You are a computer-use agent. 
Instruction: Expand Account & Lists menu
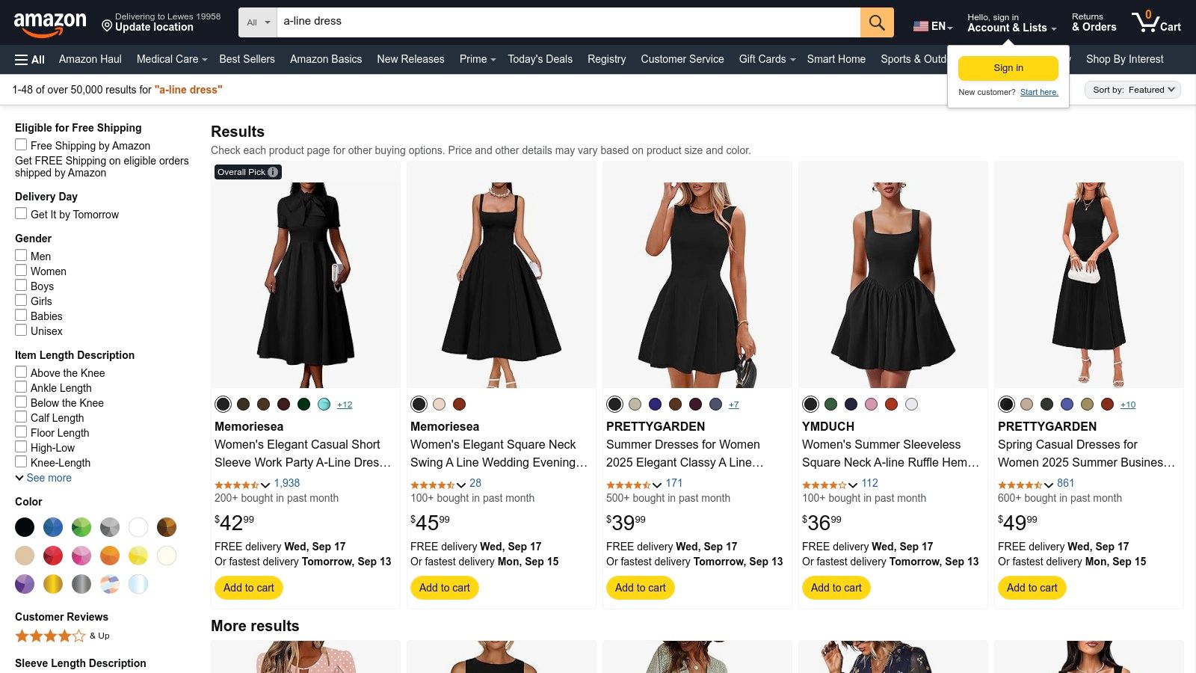coord(1011,22)
